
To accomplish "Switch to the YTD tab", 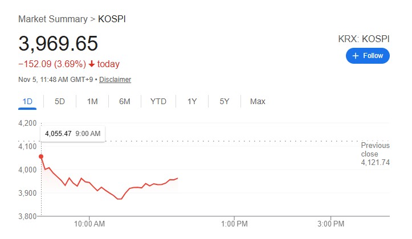I will pyautogui.click(x=158, y=102).
